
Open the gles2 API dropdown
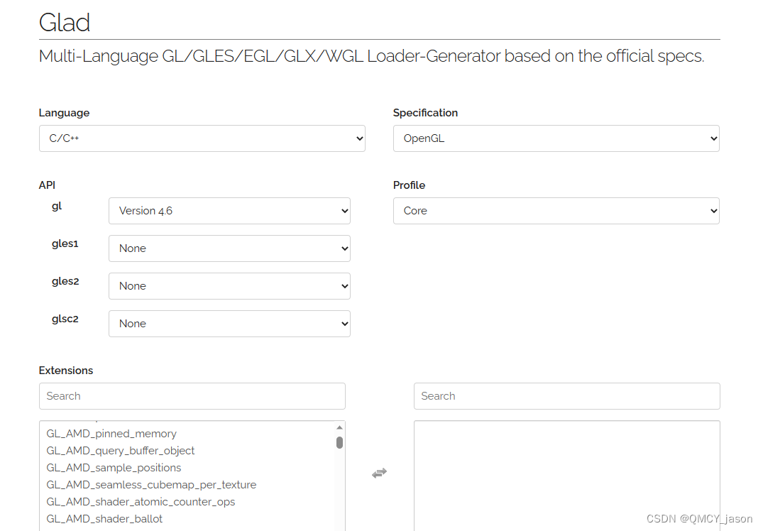[x=229, y=285]
